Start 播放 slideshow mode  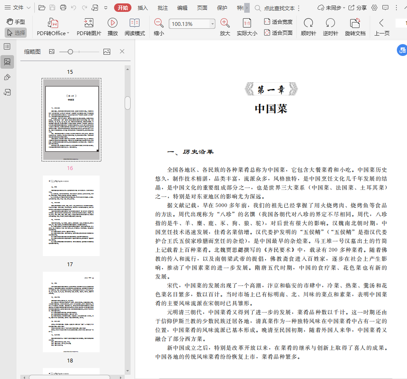[x=113, y=27]
